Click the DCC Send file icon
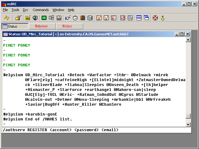Image resolution: width=199 pixels, height=149 pixels. 99,18
